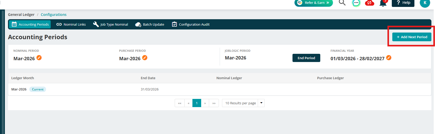The height and width of the screenshot is (134, 435).
Task: Open the search magnifier icon
Action: coord(342,3)
